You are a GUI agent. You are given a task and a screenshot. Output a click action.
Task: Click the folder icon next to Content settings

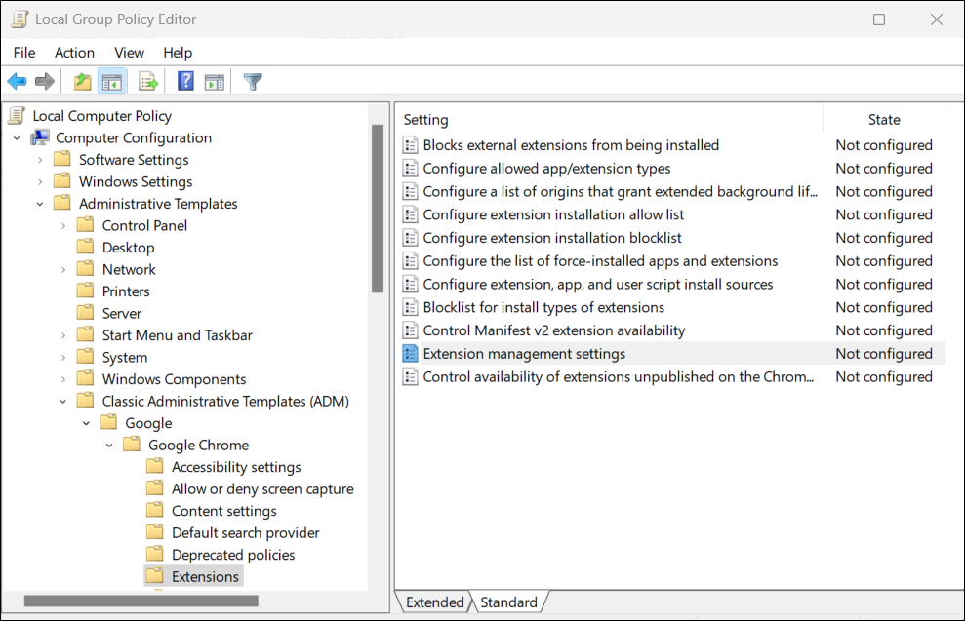click(x=155, y=511)
